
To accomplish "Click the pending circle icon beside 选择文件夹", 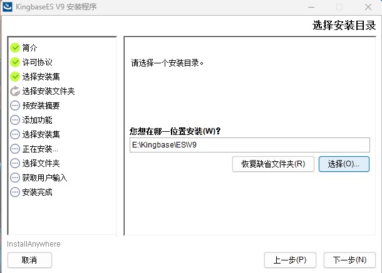I will point(15,163).
